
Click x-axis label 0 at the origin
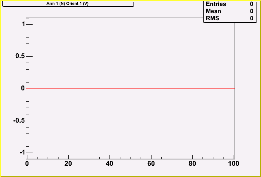tap(27, 163)
